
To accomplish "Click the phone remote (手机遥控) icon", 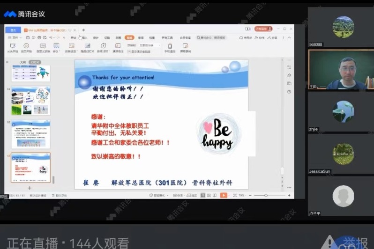I will (x=170, y=45).
